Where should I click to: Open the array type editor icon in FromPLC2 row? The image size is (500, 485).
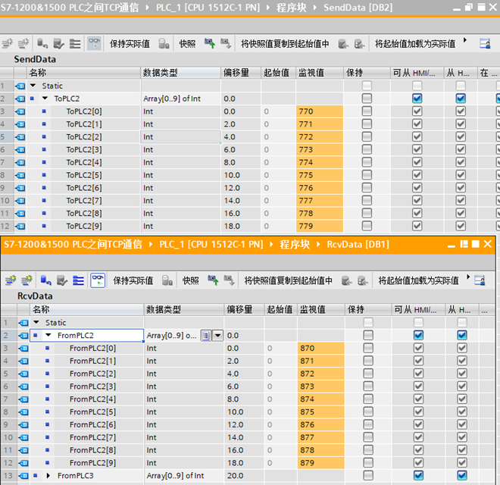(205, 336)
